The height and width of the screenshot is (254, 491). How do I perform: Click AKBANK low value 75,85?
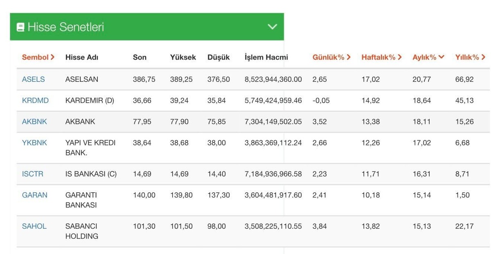[216, 122]
